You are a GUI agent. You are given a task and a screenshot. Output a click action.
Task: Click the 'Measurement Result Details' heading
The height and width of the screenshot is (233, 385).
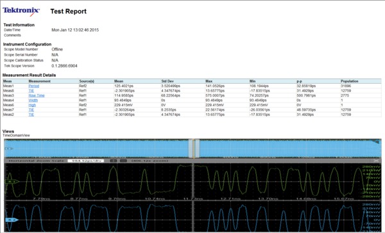(30, 76)
